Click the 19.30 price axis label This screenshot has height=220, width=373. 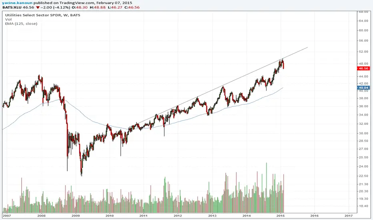(363, 198)
